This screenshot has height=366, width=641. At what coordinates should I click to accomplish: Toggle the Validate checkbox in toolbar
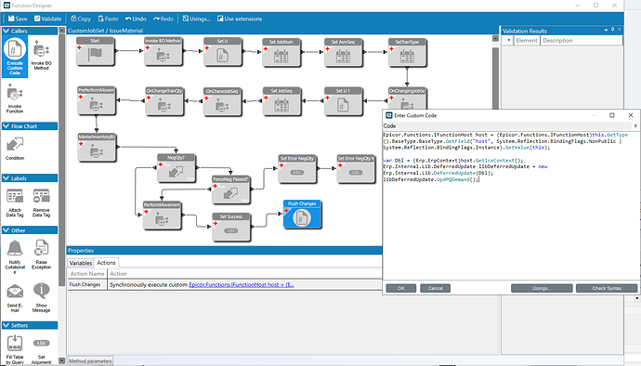click(x=47, y=19)
